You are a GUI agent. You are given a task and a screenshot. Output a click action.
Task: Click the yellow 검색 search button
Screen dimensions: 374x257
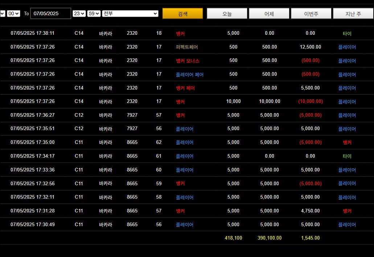[182, 13]
